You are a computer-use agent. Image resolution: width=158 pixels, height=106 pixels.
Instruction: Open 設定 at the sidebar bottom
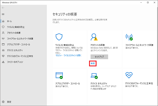point(9,102)
